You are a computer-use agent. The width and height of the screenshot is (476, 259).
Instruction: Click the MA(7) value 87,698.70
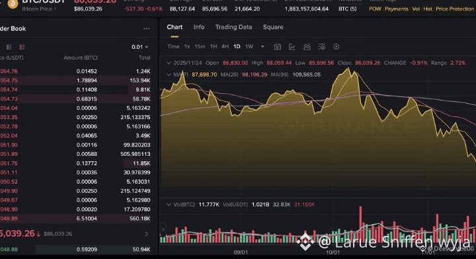[204, 75]
